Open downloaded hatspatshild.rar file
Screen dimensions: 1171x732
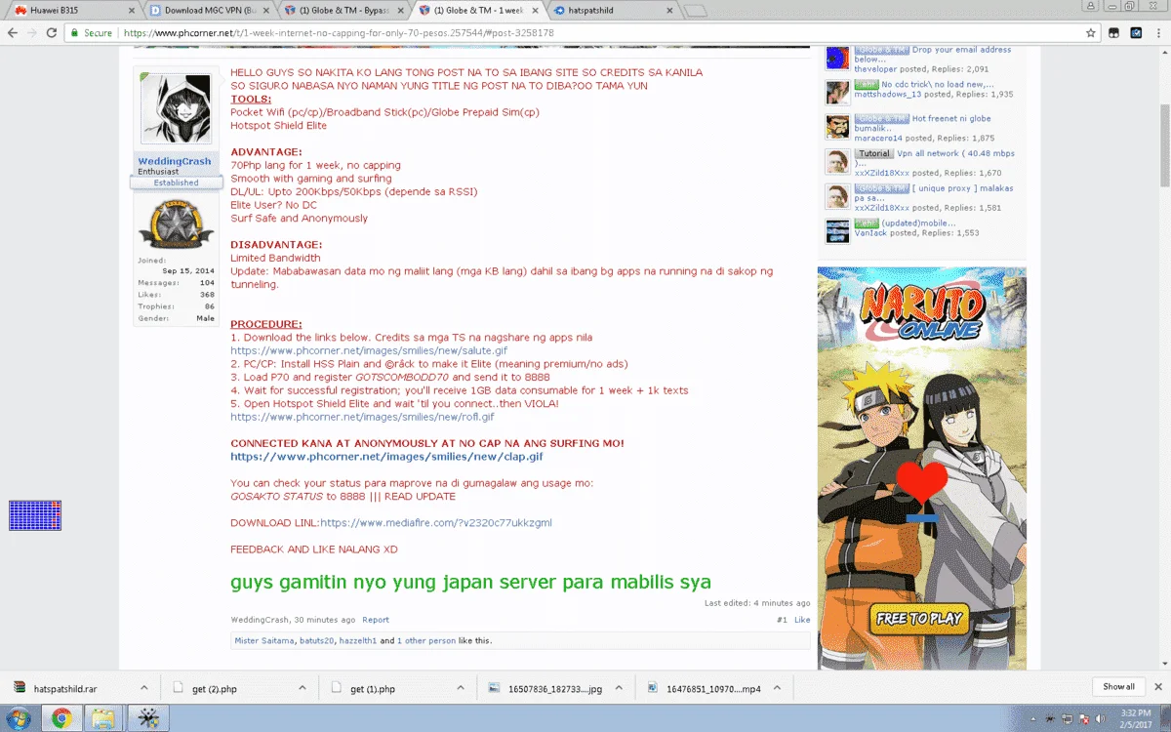click(x=65, y=688)
